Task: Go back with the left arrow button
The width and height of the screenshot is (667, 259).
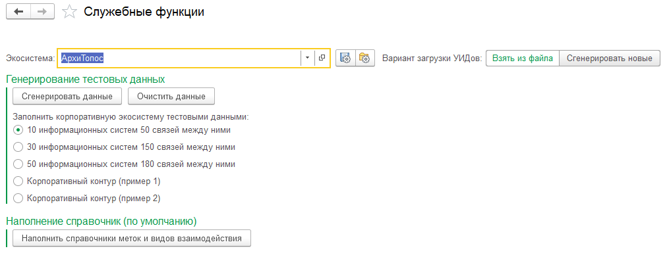Action: click(18, 12)
